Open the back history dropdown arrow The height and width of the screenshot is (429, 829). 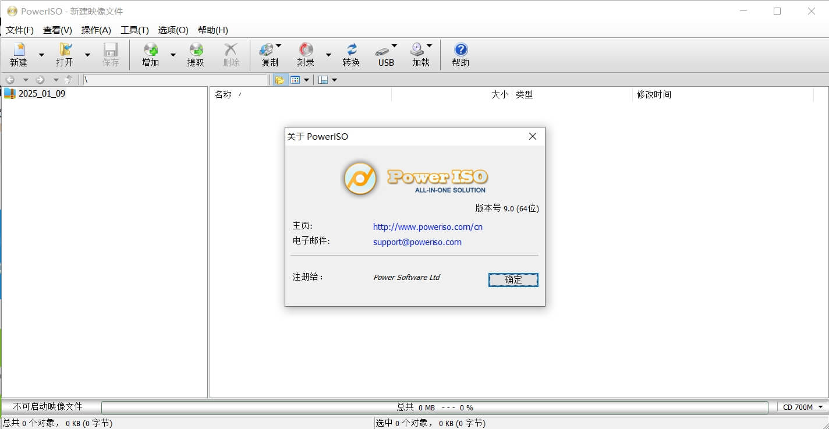(26, 80)
